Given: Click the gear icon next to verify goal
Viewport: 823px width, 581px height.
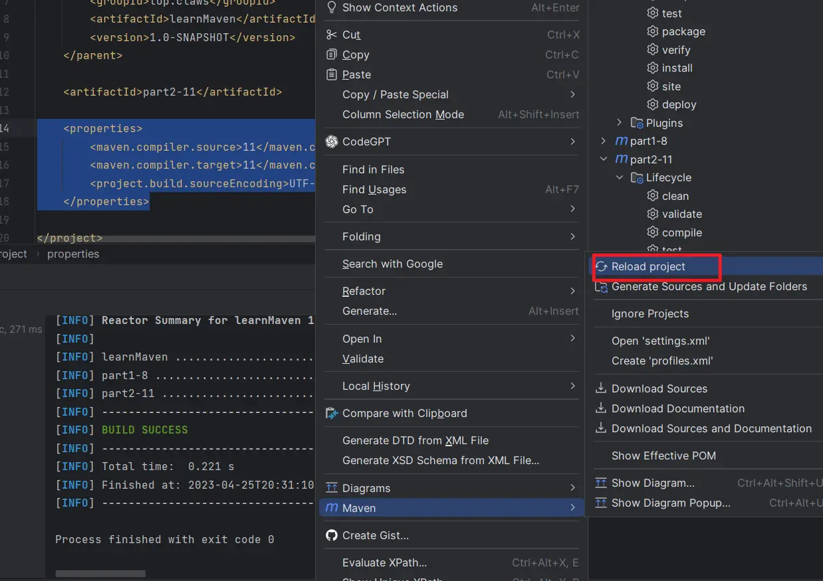Looking at the screenshot, I should coord(653,50).
